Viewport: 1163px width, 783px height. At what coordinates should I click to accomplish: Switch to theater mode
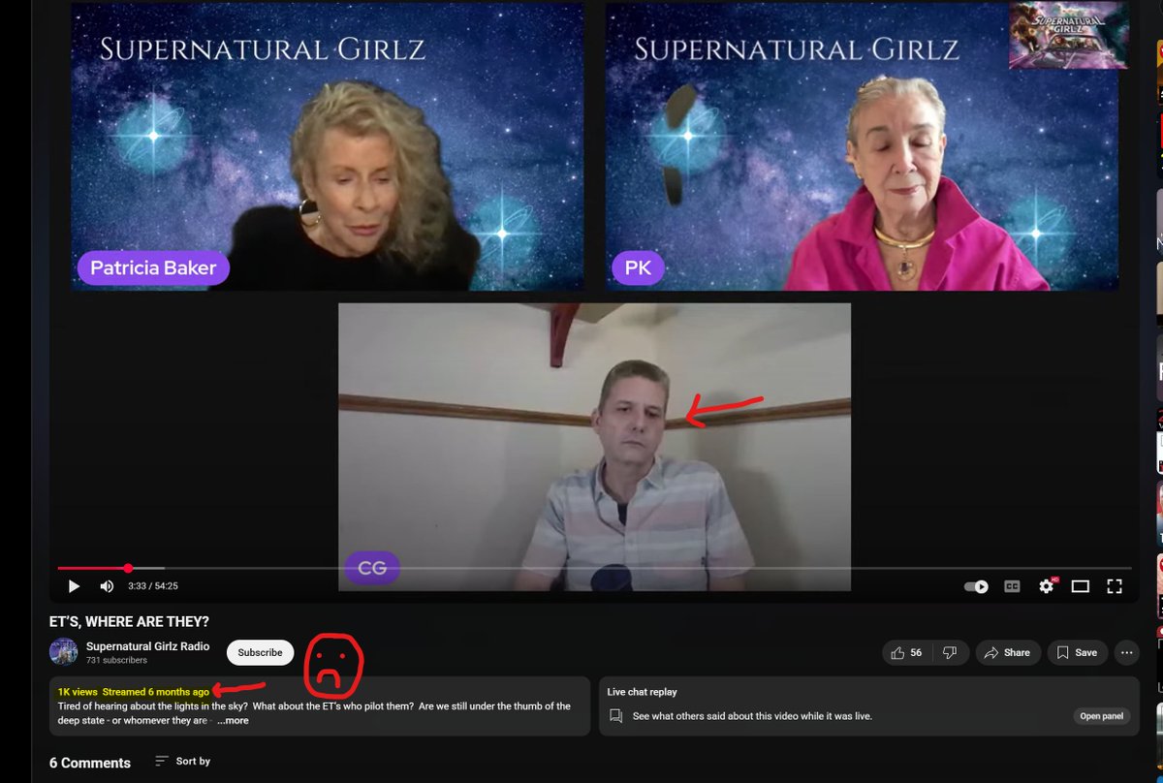coord(1081,586)
